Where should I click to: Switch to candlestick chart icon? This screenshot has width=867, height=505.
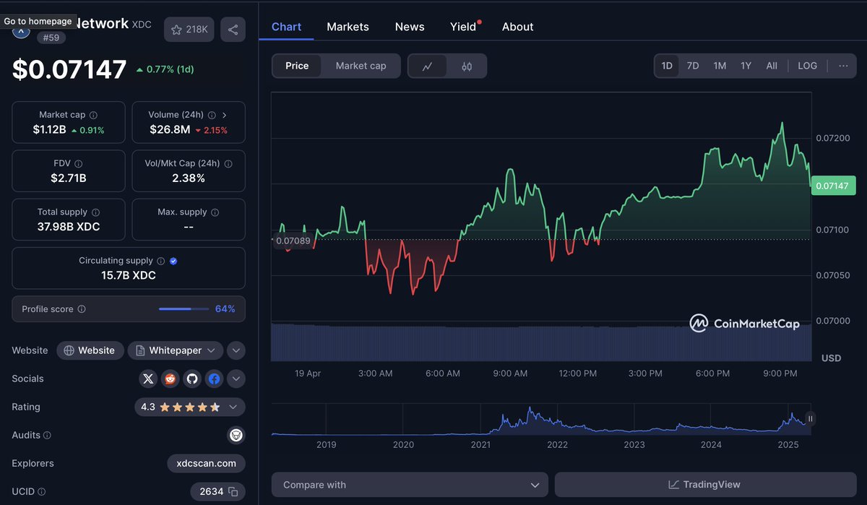point(467,66)
